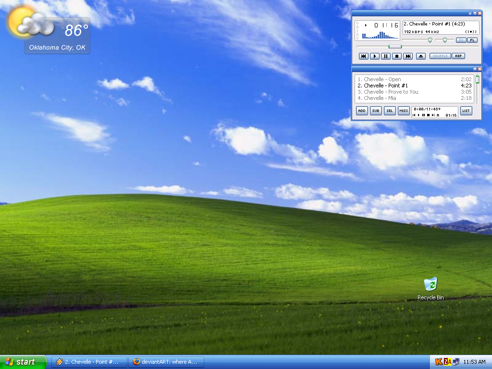Click the 11:53 AM system clock
This screenshot has height=369, width=492.
click(x=474, y=362)
